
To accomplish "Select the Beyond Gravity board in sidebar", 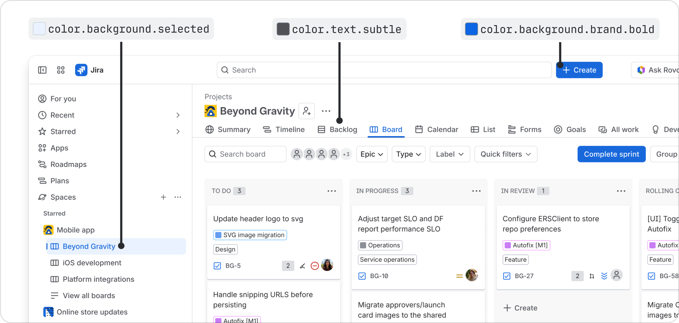I will (116, 246).
